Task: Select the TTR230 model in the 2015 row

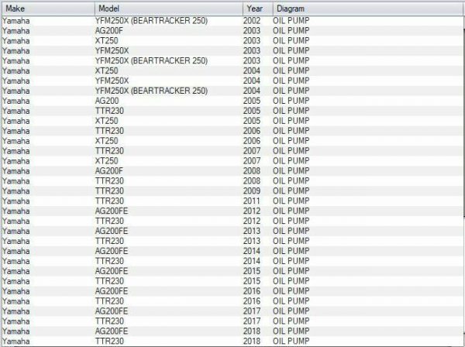Action: [109, 281]
